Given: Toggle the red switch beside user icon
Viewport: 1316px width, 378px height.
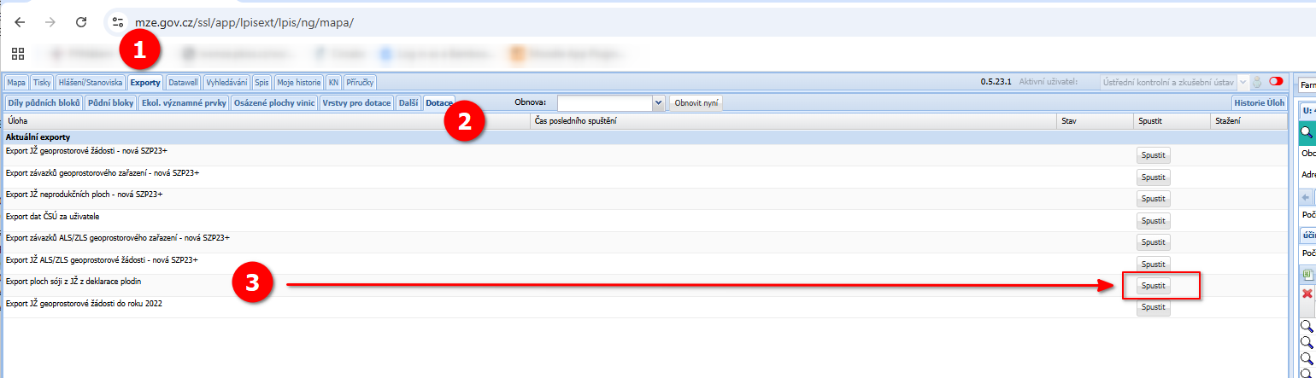Looking at the screenshot, I should (x=1277, y=82).
